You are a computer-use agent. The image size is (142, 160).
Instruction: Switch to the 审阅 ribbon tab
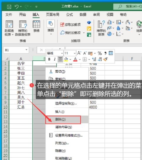click(97, 14)
